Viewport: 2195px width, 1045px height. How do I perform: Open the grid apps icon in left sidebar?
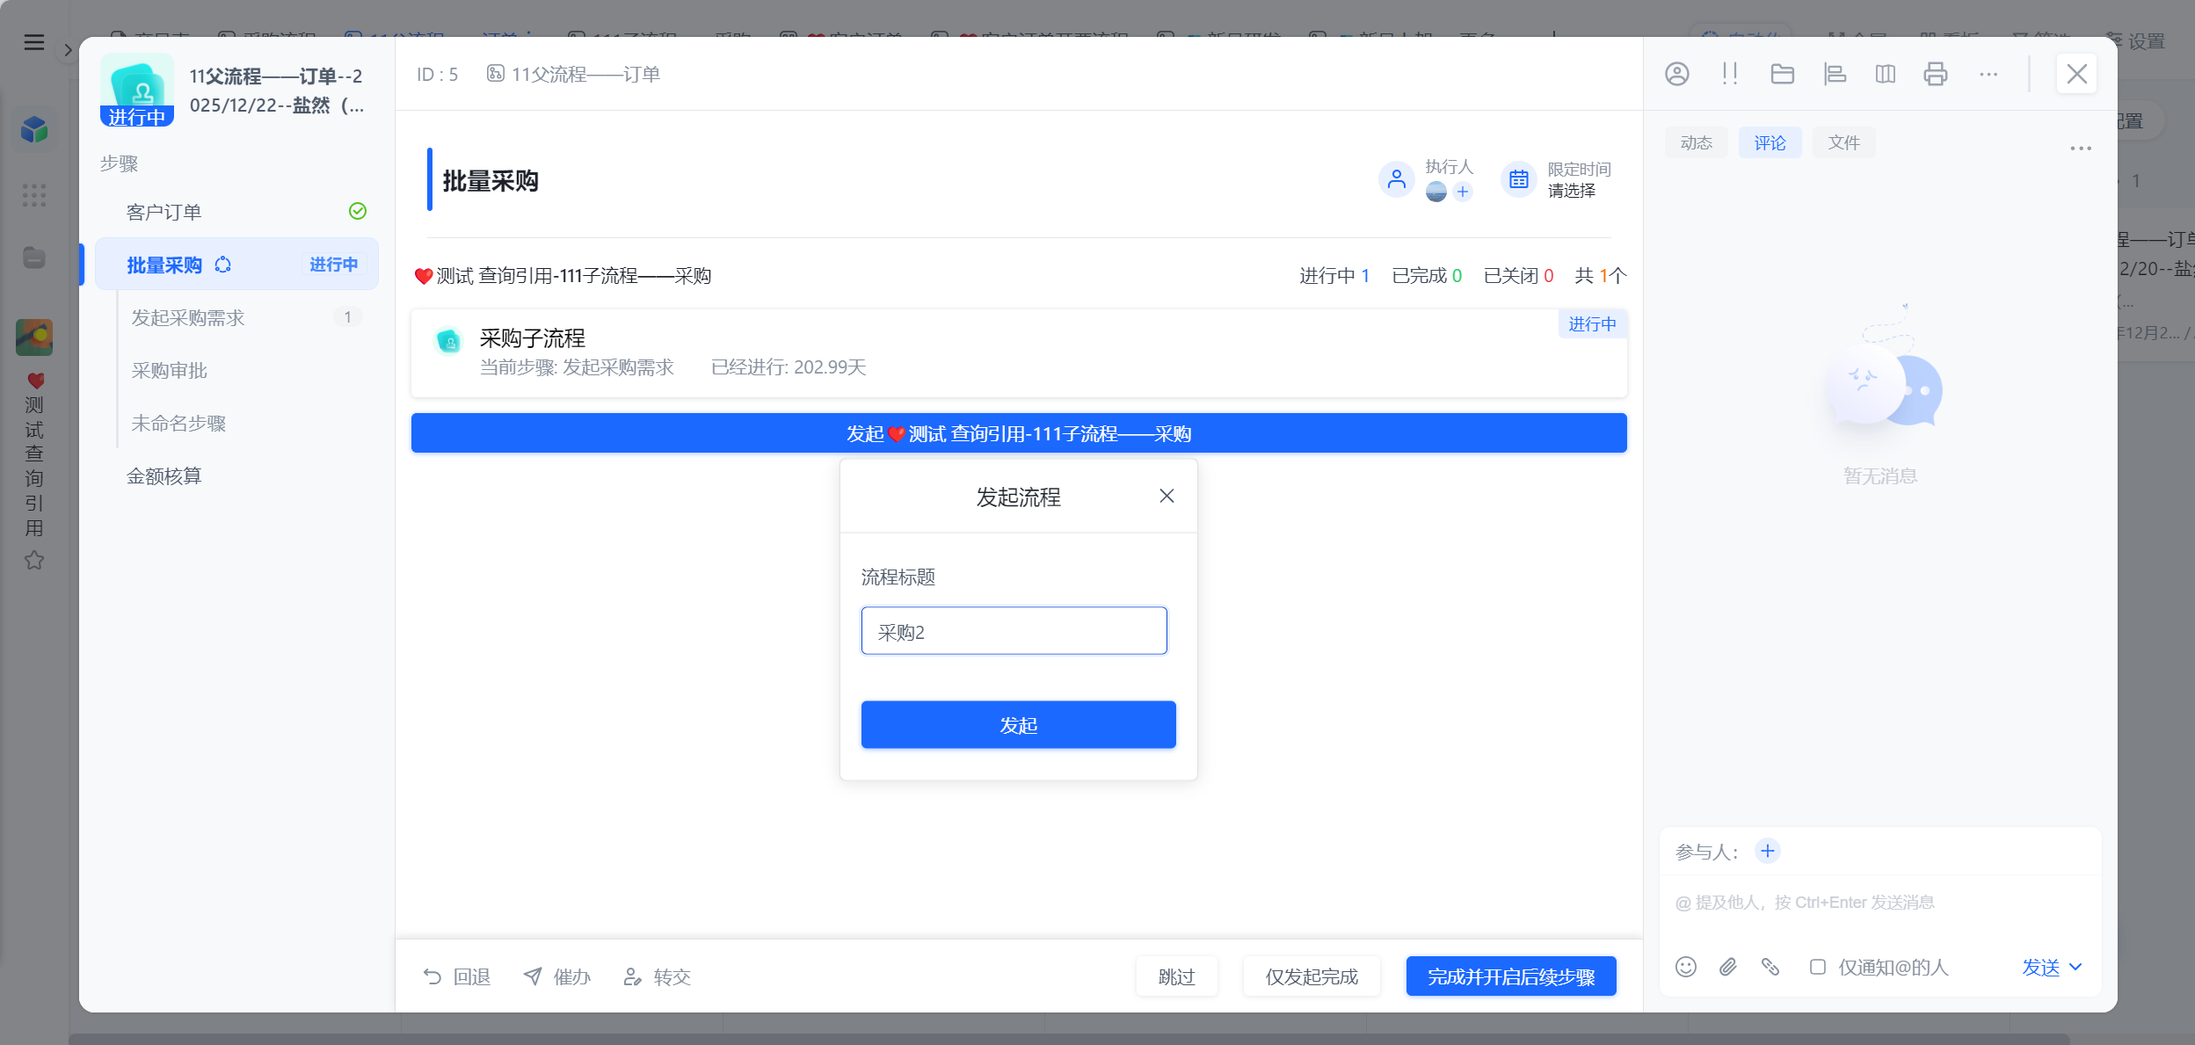click(34, 195)
